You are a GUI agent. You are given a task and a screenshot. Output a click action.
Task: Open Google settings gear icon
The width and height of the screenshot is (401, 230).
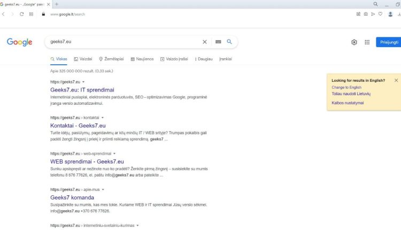[x=354, y=42]
